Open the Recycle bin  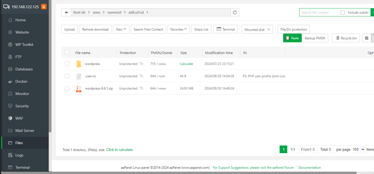pyautogui.click(x=346, y=38)
